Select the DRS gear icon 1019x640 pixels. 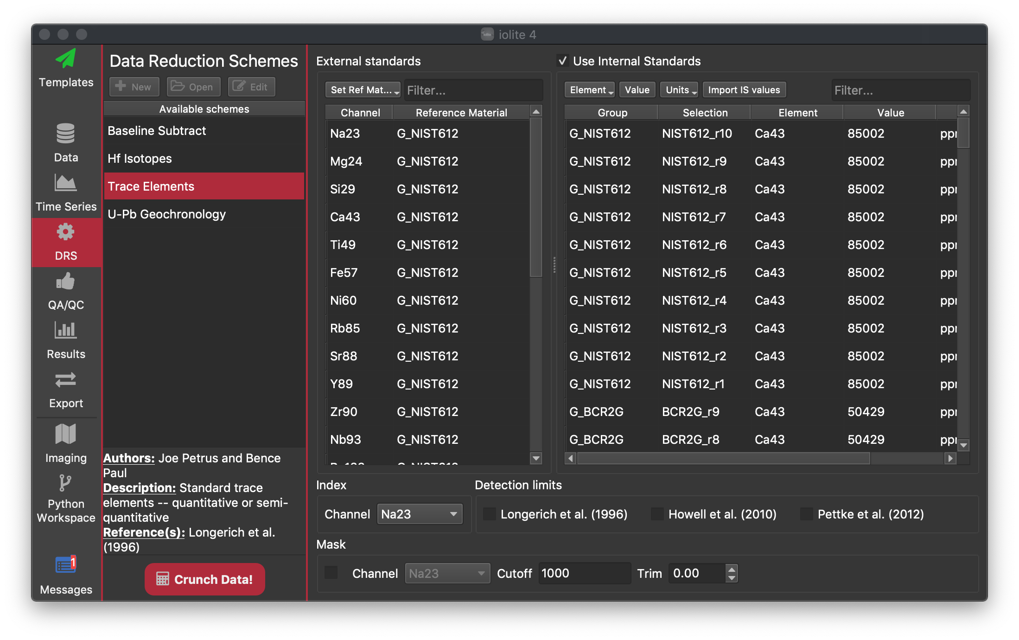[x=65, y=232]
